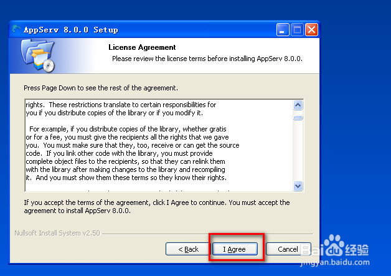Close the AppServ Setup window

312,30
